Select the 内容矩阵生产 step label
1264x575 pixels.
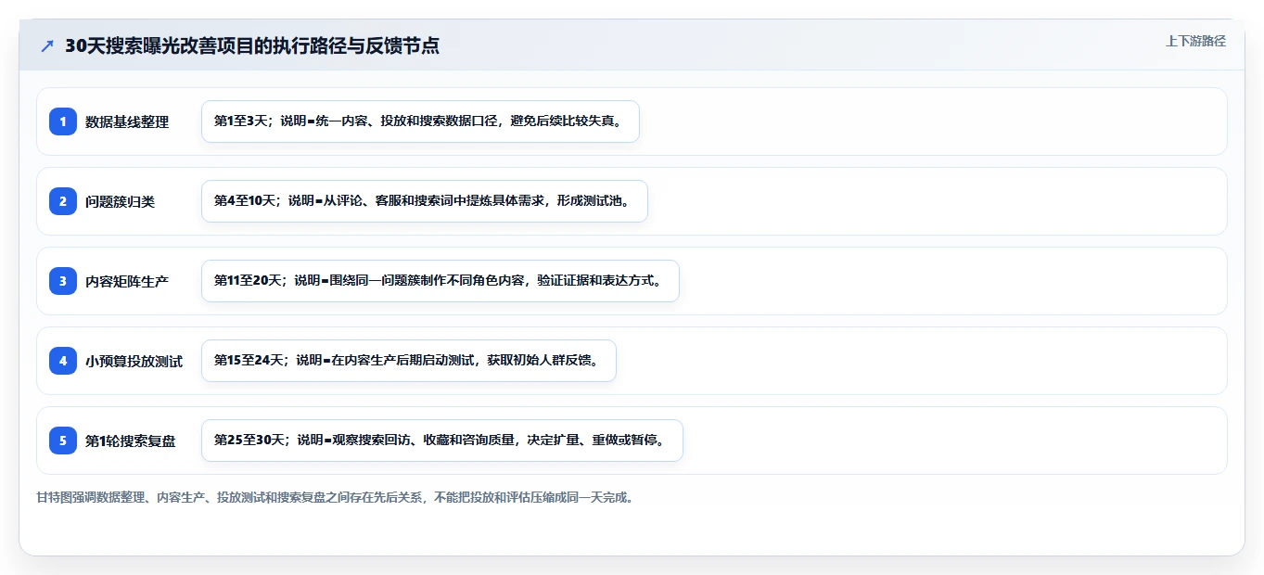[127, 281]
